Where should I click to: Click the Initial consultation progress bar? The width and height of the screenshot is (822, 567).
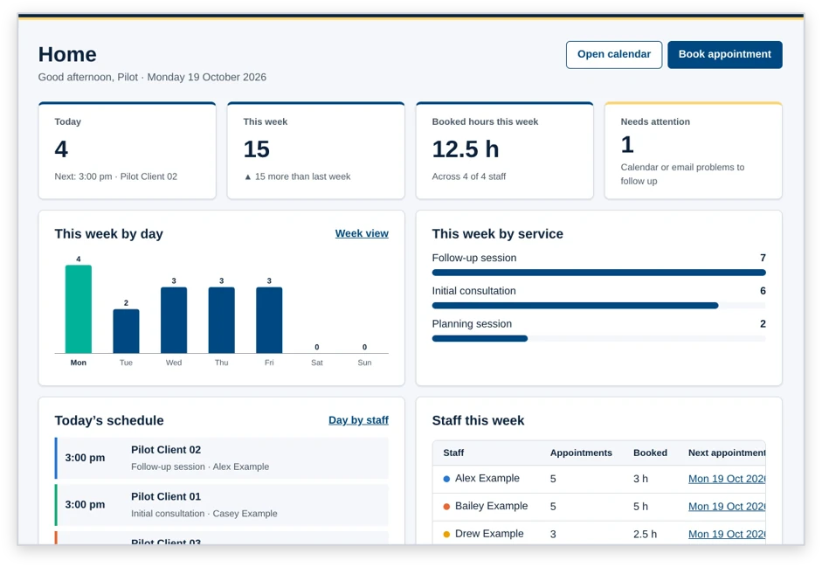pos(598,306)
